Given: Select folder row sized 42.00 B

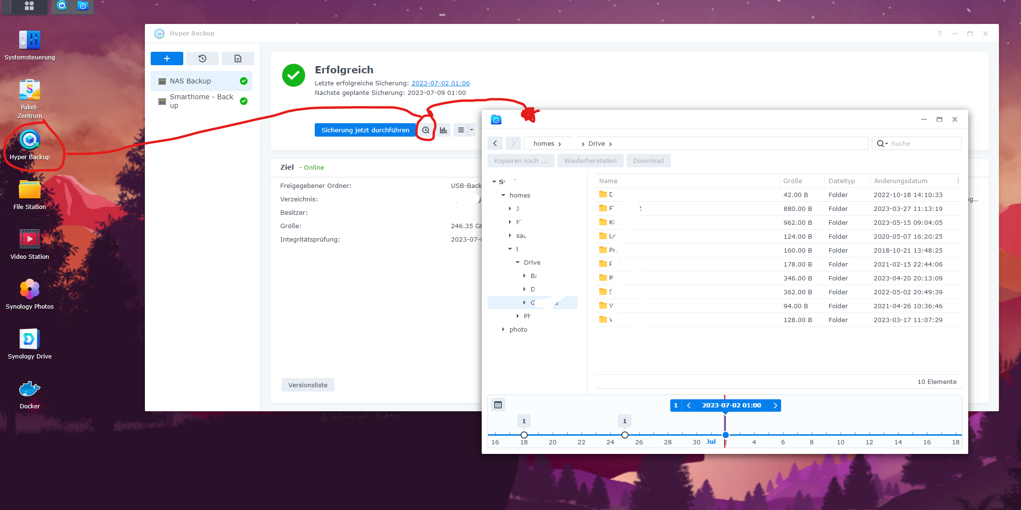Looking at the screenshot, I should (x=778, y=195).
